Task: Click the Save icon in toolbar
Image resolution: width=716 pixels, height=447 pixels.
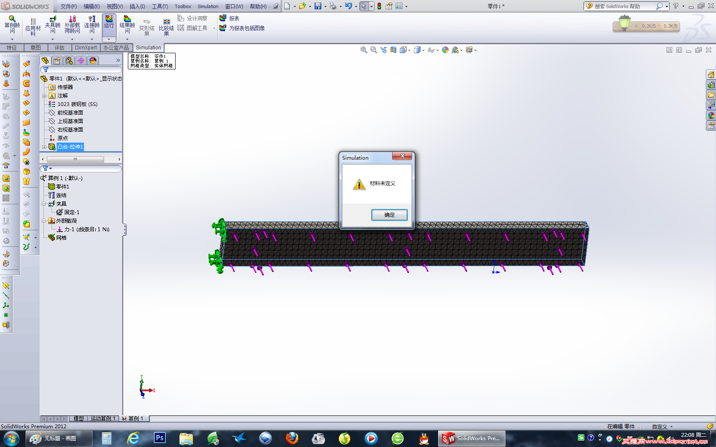Action: [x=318, y=6]
